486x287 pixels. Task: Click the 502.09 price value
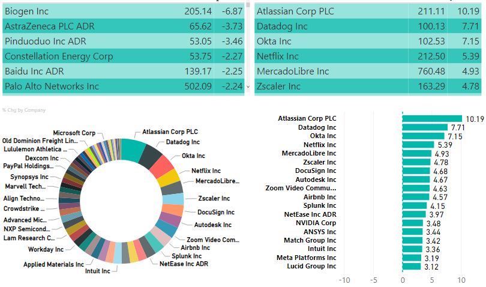pos(198,86)
